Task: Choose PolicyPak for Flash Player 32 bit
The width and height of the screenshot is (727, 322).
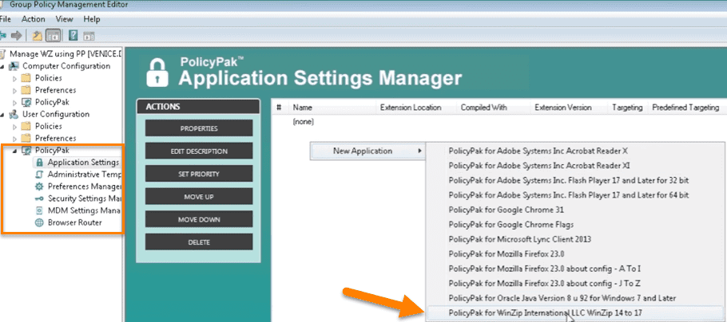Action: point(574,180)
